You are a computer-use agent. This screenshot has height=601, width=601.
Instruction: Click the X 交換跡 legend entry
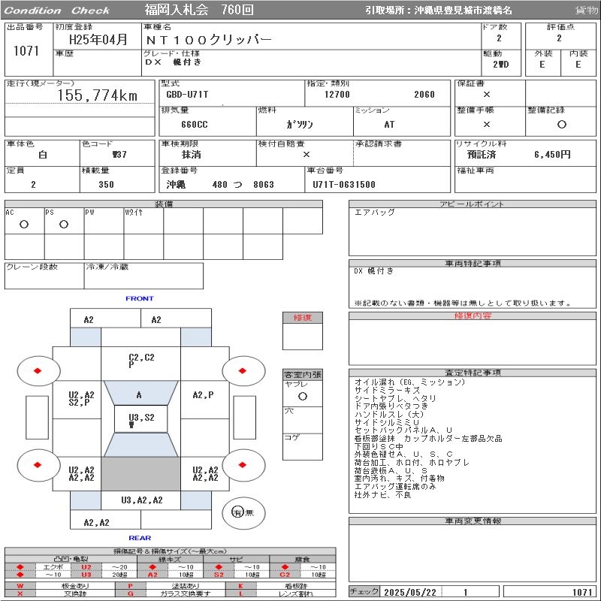pos(60,593)
